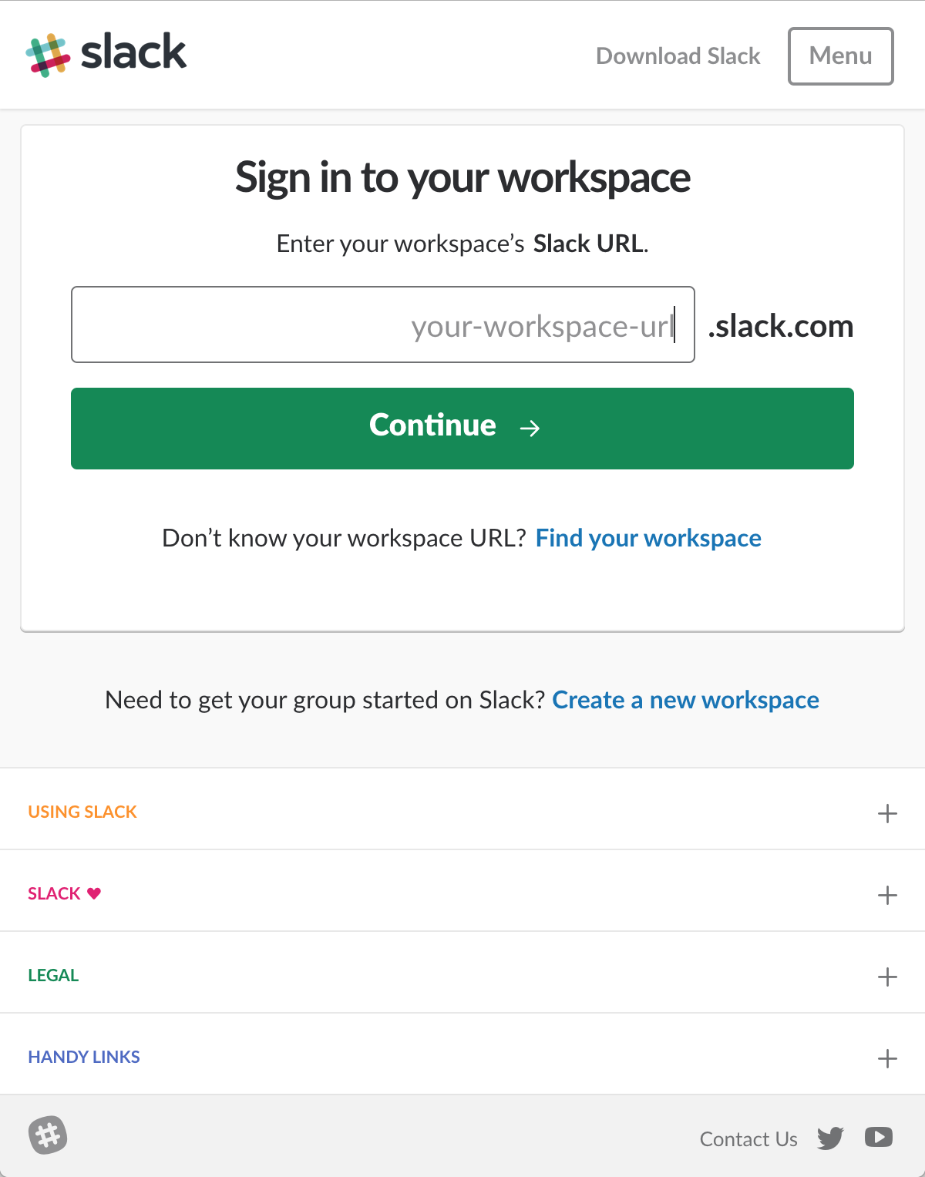Expand the SLACK heart section label
Screen dimensions: 925x1177
65,893
